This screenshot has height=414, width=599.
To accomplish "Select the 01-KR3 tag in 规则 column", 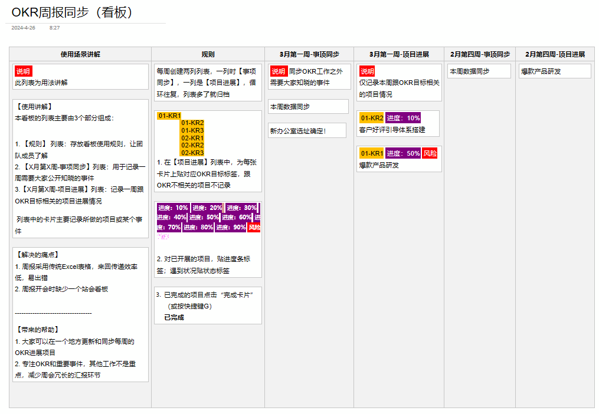I will [192, 130].
